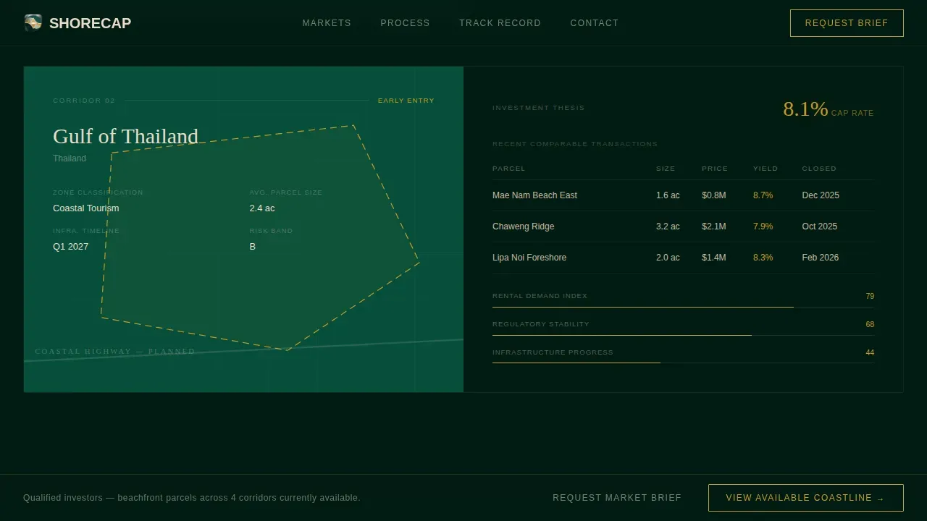Go to Track Record page
927x521 pixels.
(500, 23)
